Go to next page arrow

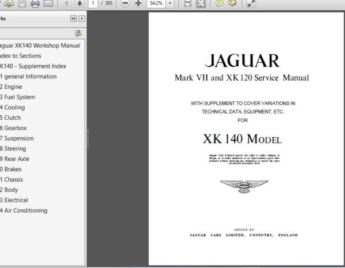(80, 3)
